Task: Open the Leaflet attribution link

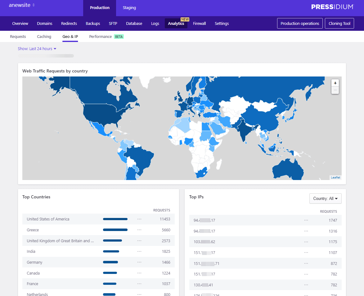Action: click(x=335, y=178)
